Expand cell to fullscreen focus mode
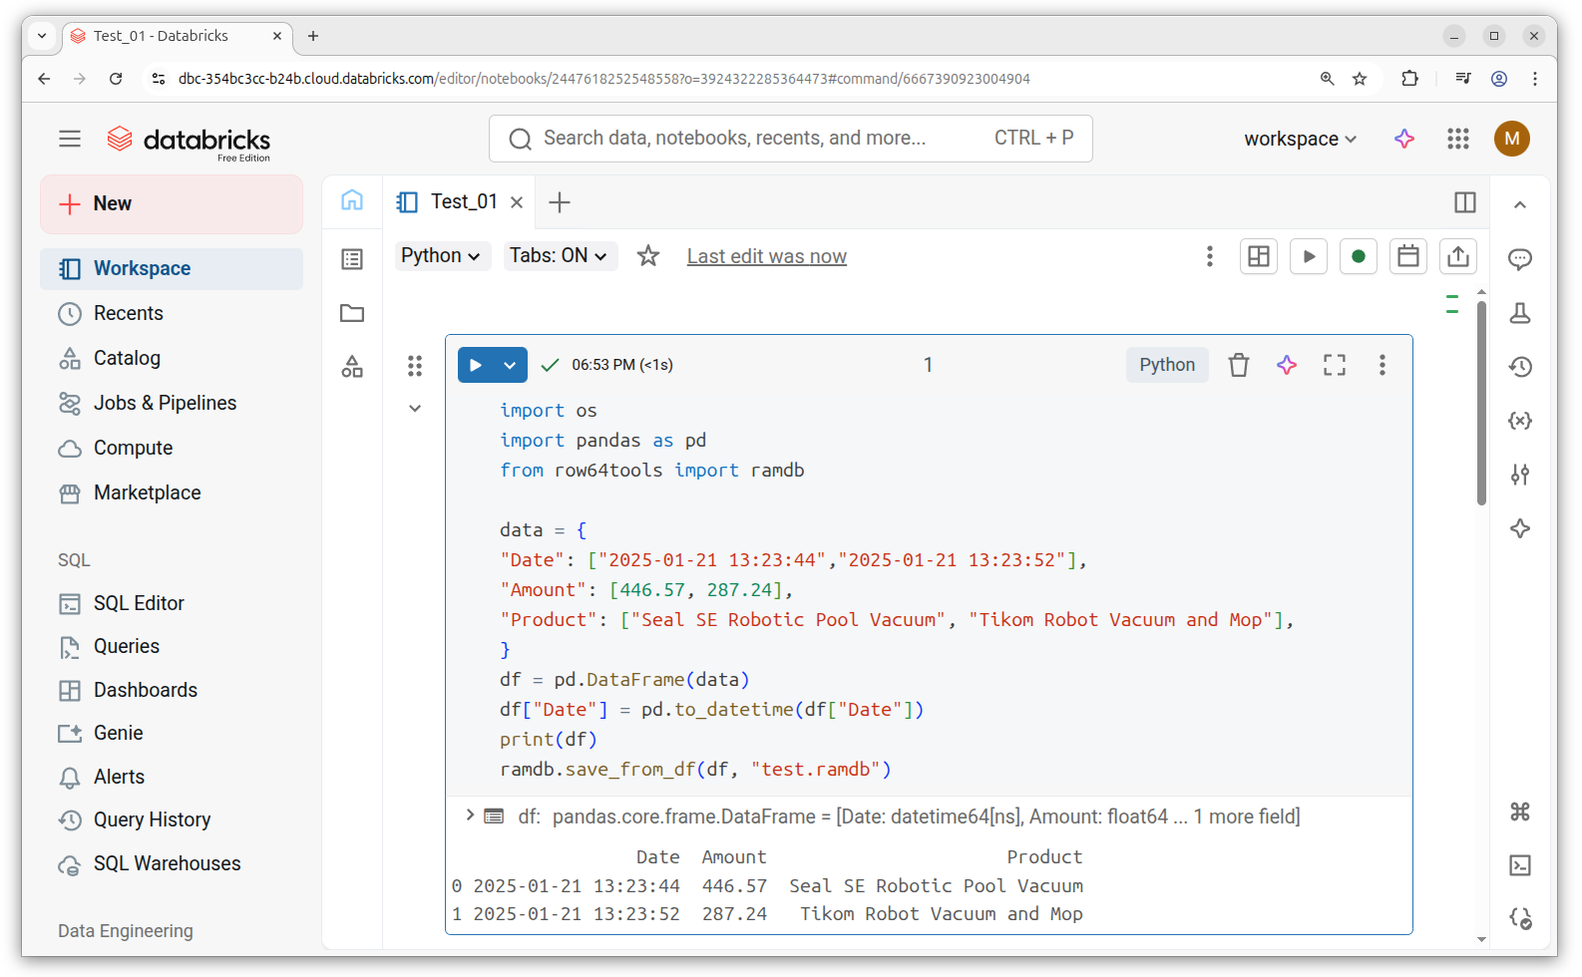 (1335, 365)
